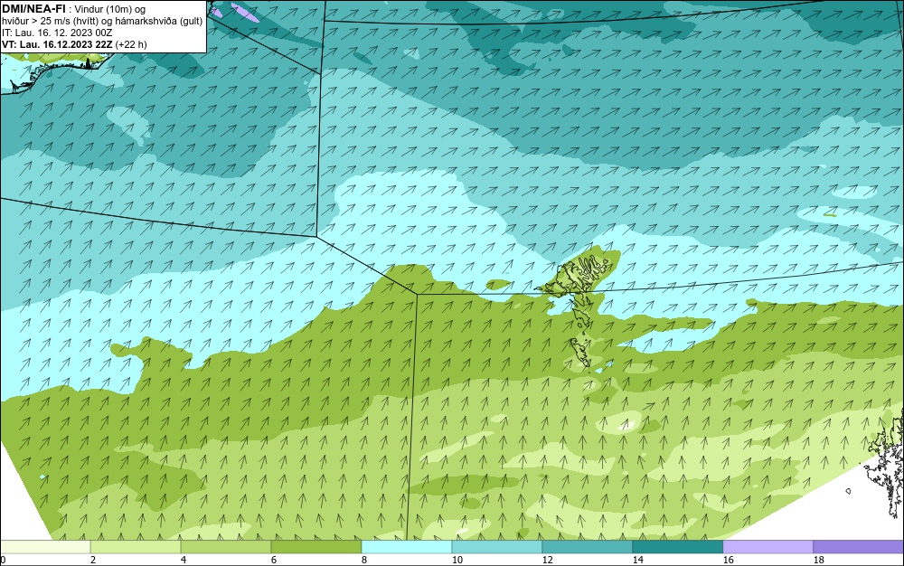
Task: Click the legend label '8'
Action: tap(363, 560)
